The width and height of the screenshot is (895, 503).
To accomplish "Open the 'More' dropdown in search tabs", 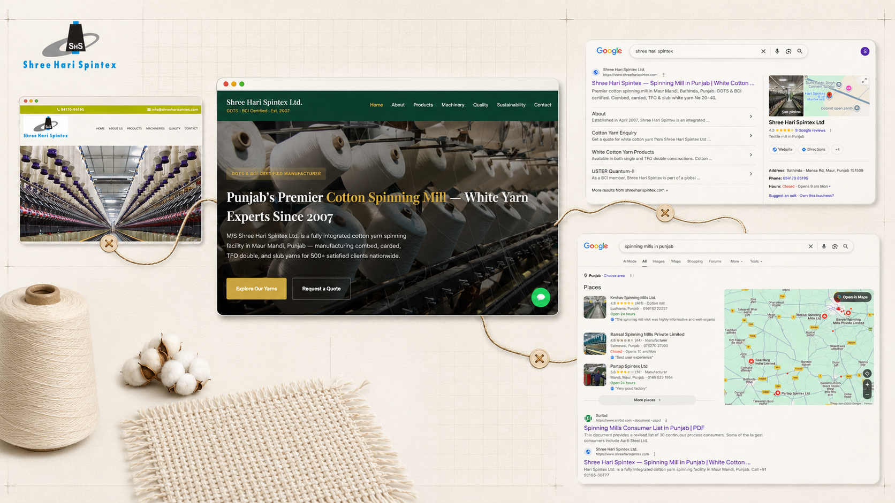I will (736, 261).
